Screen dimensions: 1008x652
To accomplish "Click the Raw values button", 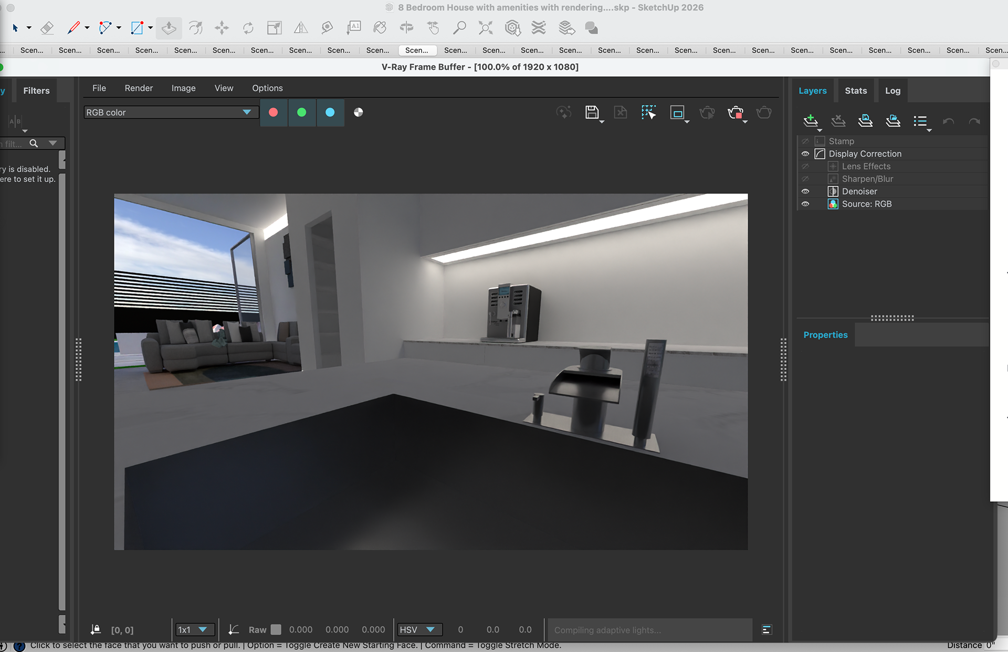I will (x=257, y=629).
